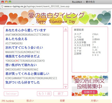The image size is (112, 103).
Task: Click the missed keys B M O
Action: click(x=95, y=55)
